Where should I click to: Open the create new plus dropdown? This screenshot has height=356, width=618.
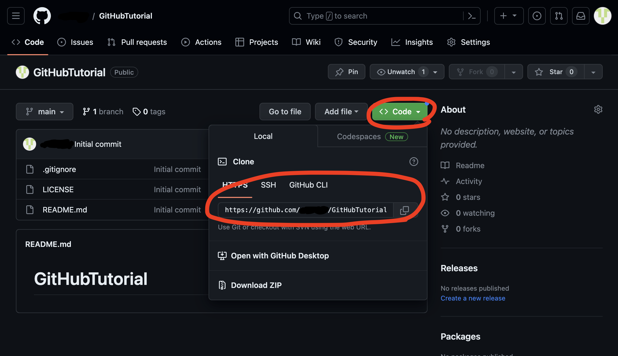509,16
